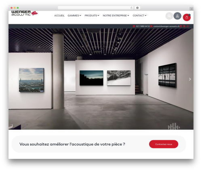This screenshot has width=202, height=171.
Task: Go to next slide with right arrow
Action: pos(190,79)
